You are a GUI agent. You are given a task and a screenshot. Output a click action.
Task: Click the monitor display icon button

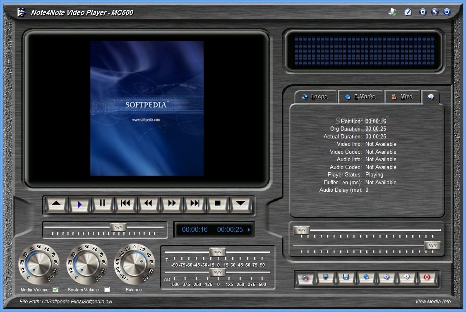[326, 278]
